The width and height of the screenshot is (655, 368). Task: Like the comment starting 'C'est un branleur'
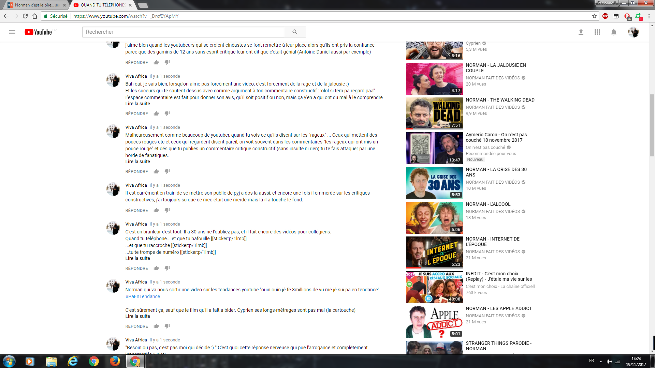click(x=156, y=268)
